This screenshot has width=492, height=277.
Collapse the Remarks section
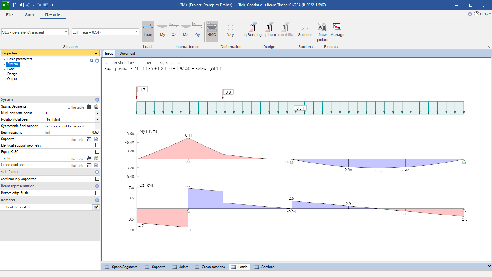(97, 200)
